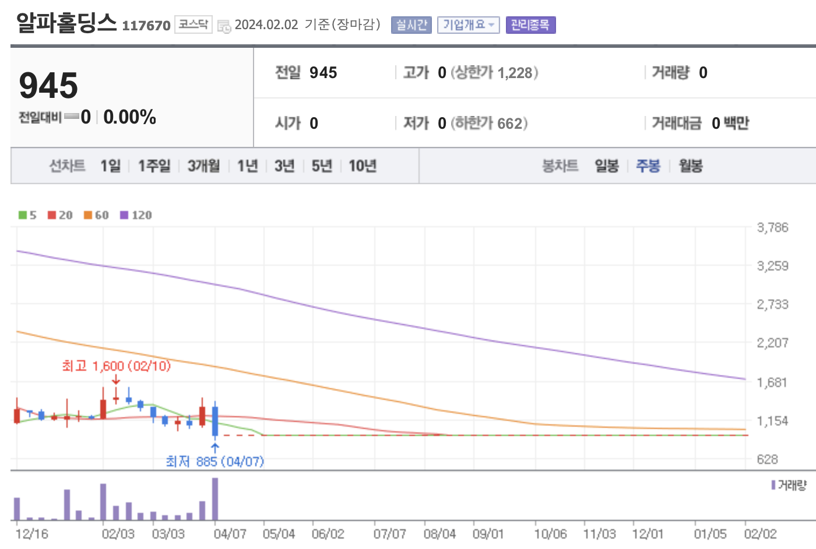
Task: Click the stock code 117670
Action: [146, 26]
